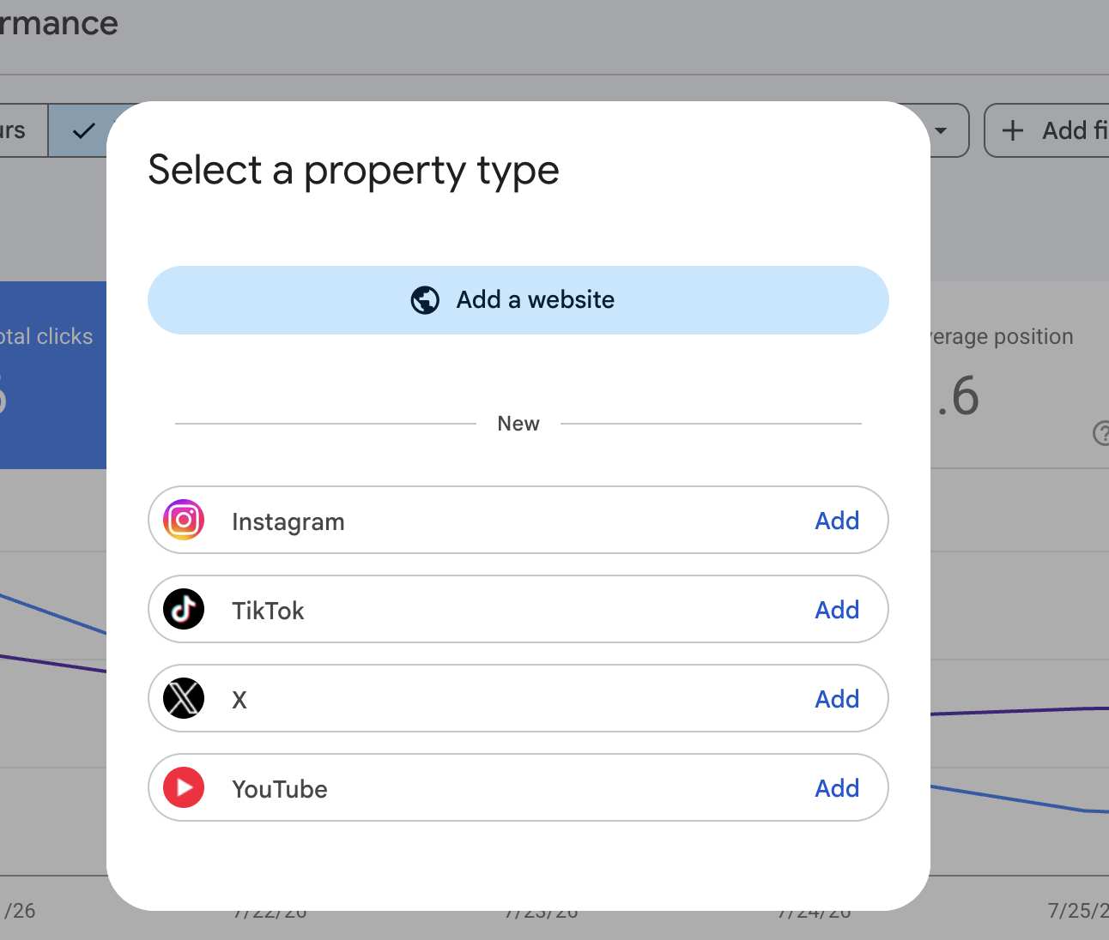This screenshot has height=940, width=1109.
Task: Select the YouTube label text
Action: (280, 789)
